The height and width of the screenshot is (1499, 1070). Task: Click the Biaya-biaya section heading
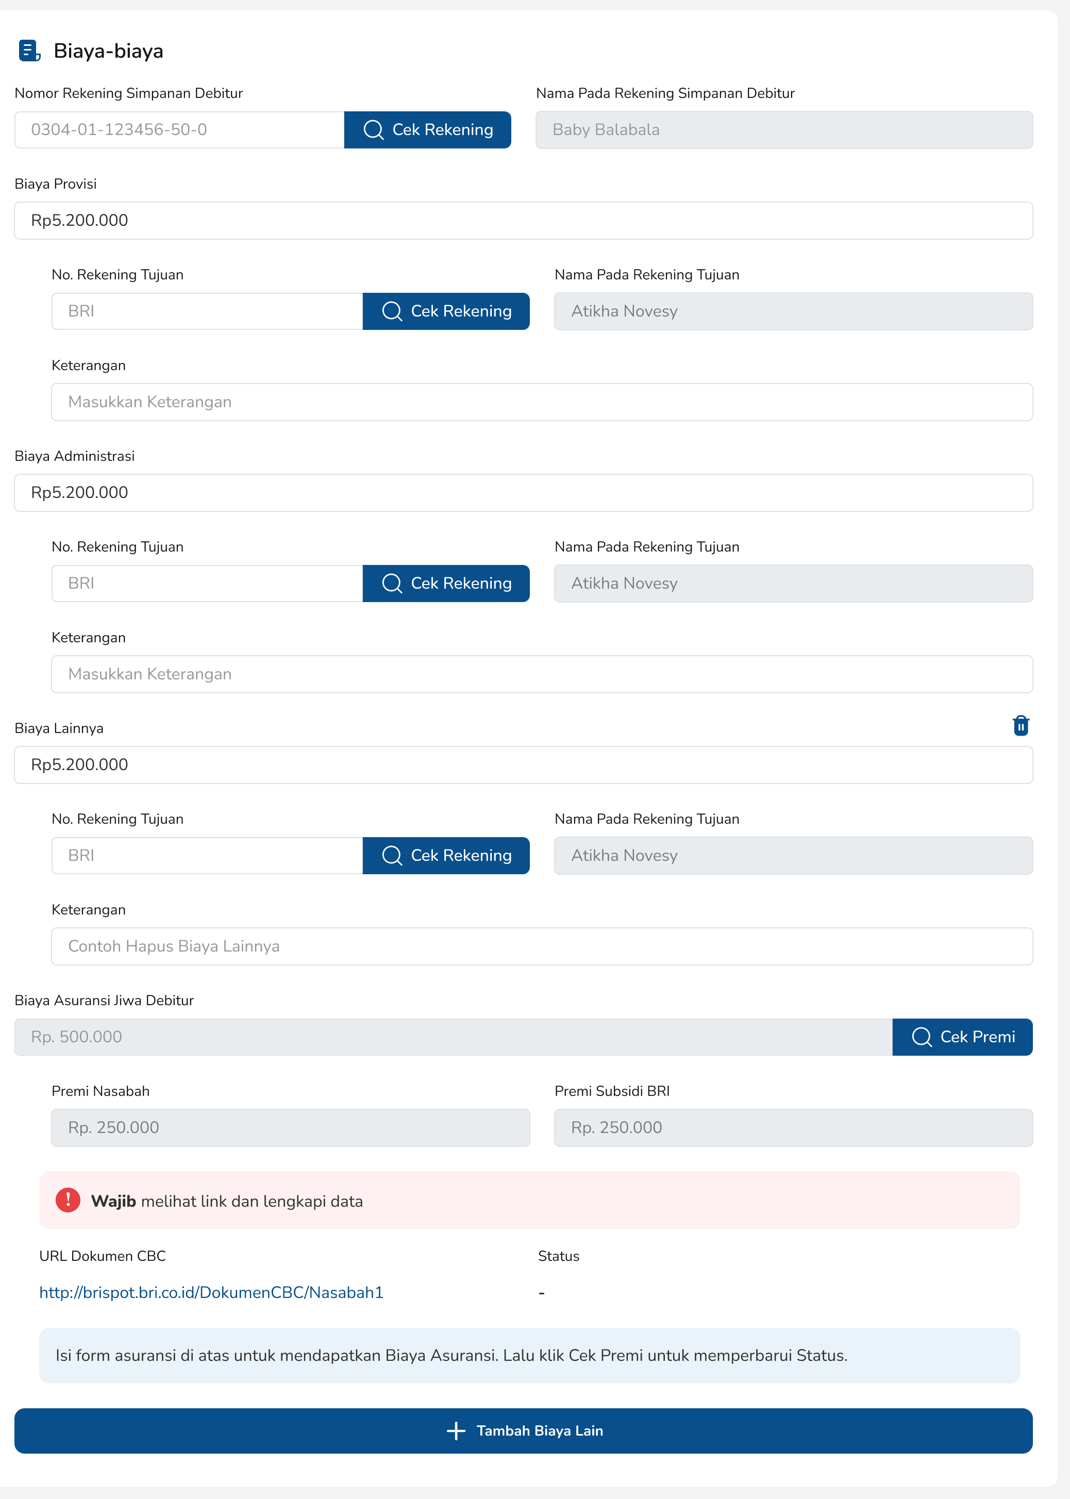(109, 51)
